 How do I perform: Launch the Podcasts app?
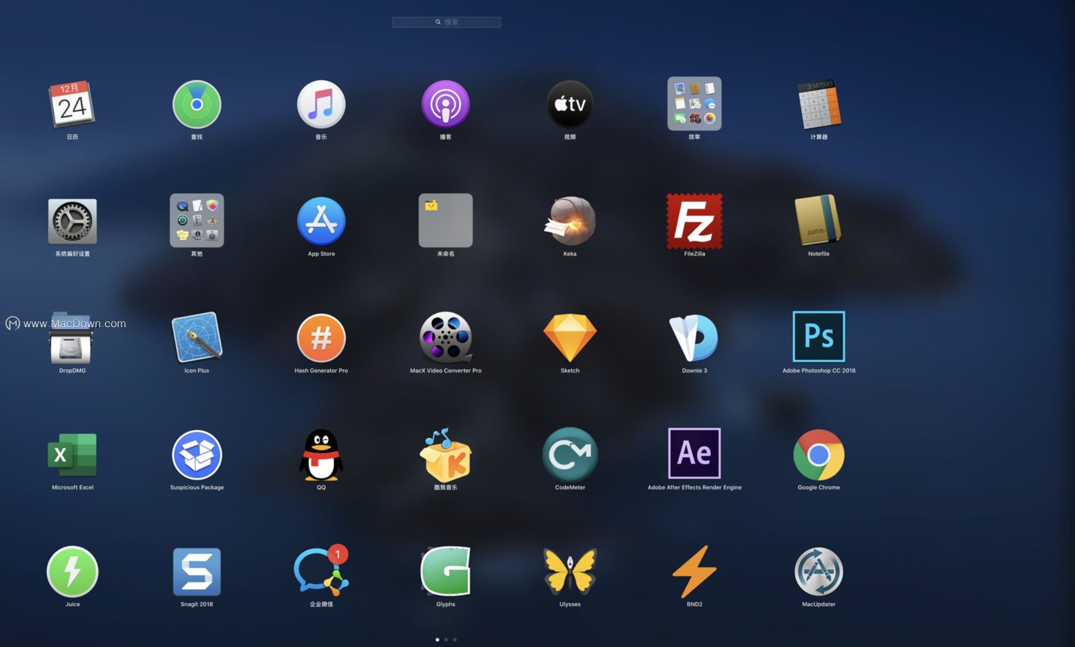(445, 104)
